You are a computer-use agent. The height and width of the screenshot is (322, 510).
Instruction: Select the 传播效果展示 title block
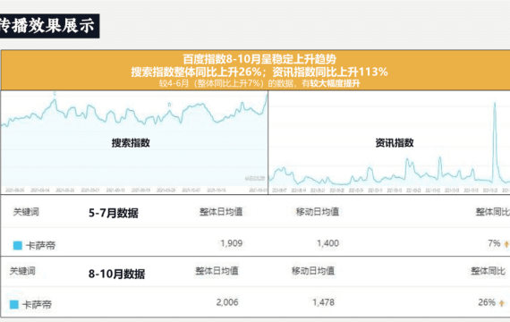click(49, 26)
